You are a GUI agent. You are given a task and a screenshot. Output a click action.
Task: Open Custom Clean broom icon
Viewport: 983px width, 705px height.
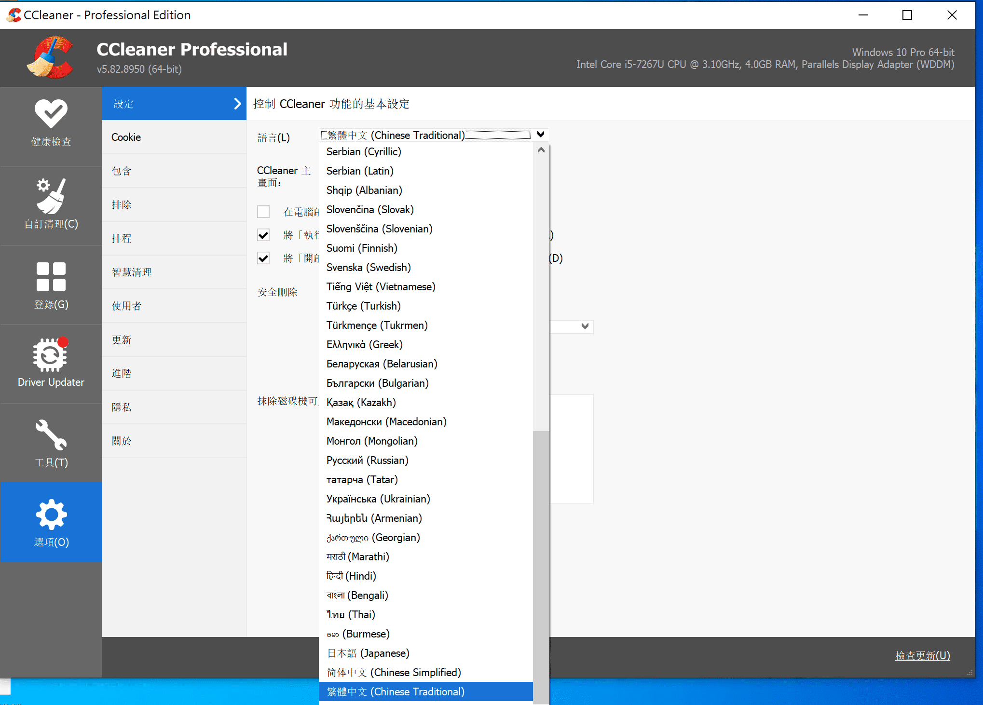51,196
